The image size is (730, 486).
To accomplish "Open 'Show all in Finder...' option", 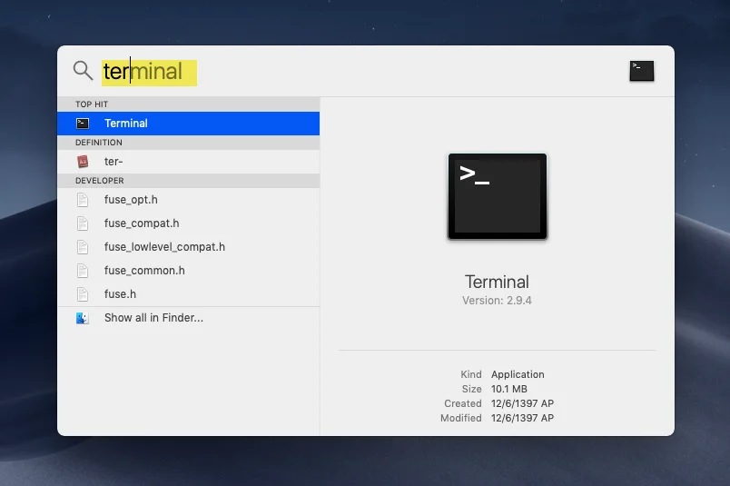I will (x=188, y=318).
